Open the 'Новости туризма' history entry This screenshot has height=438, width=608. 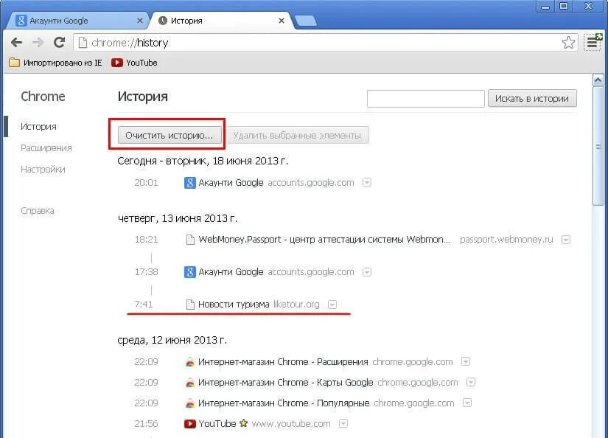coord(234,304)
